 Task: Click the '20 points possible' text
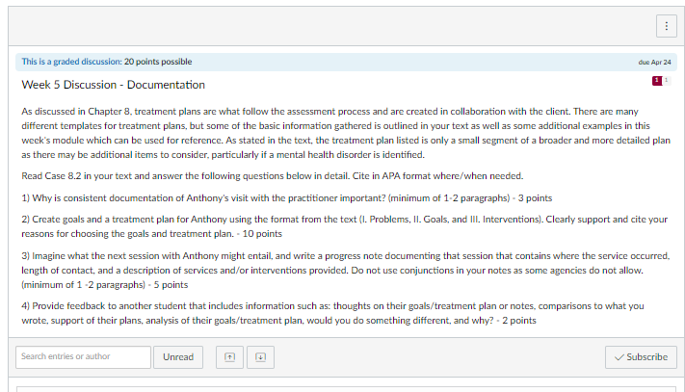coord(158,62)
